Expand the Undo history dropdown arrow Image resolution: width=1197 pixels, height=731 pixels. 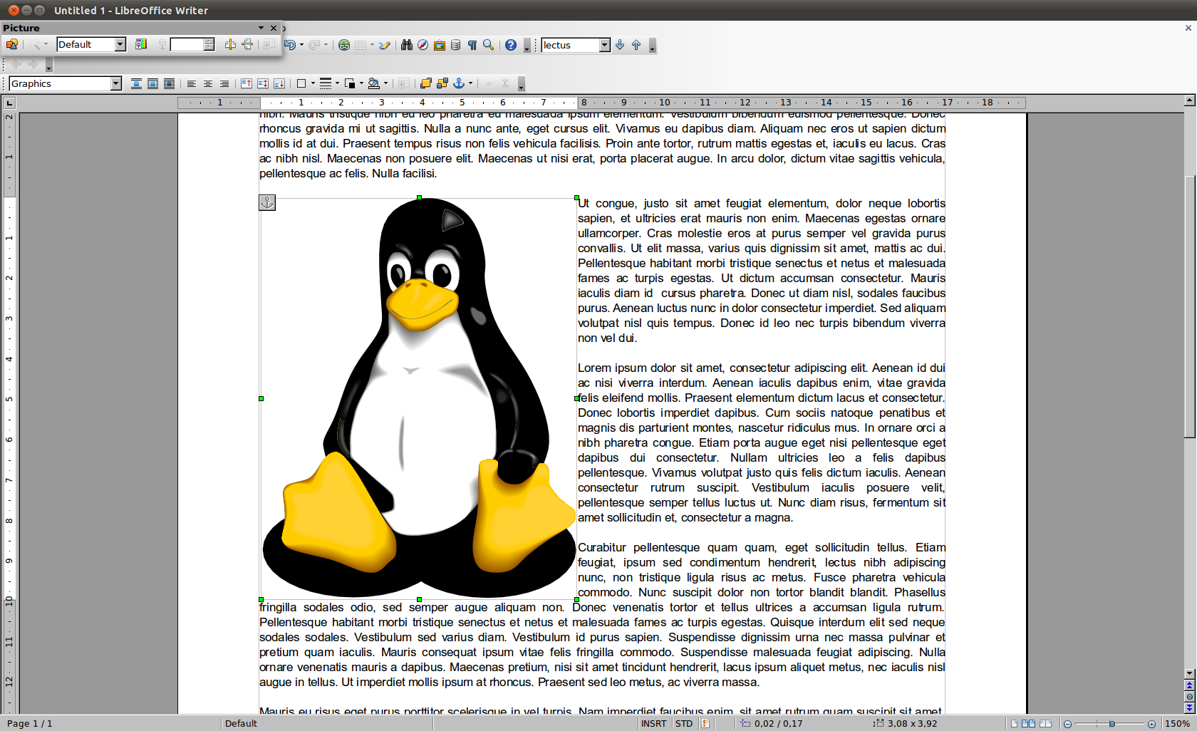pyautogui.click(x=302, y=45)
